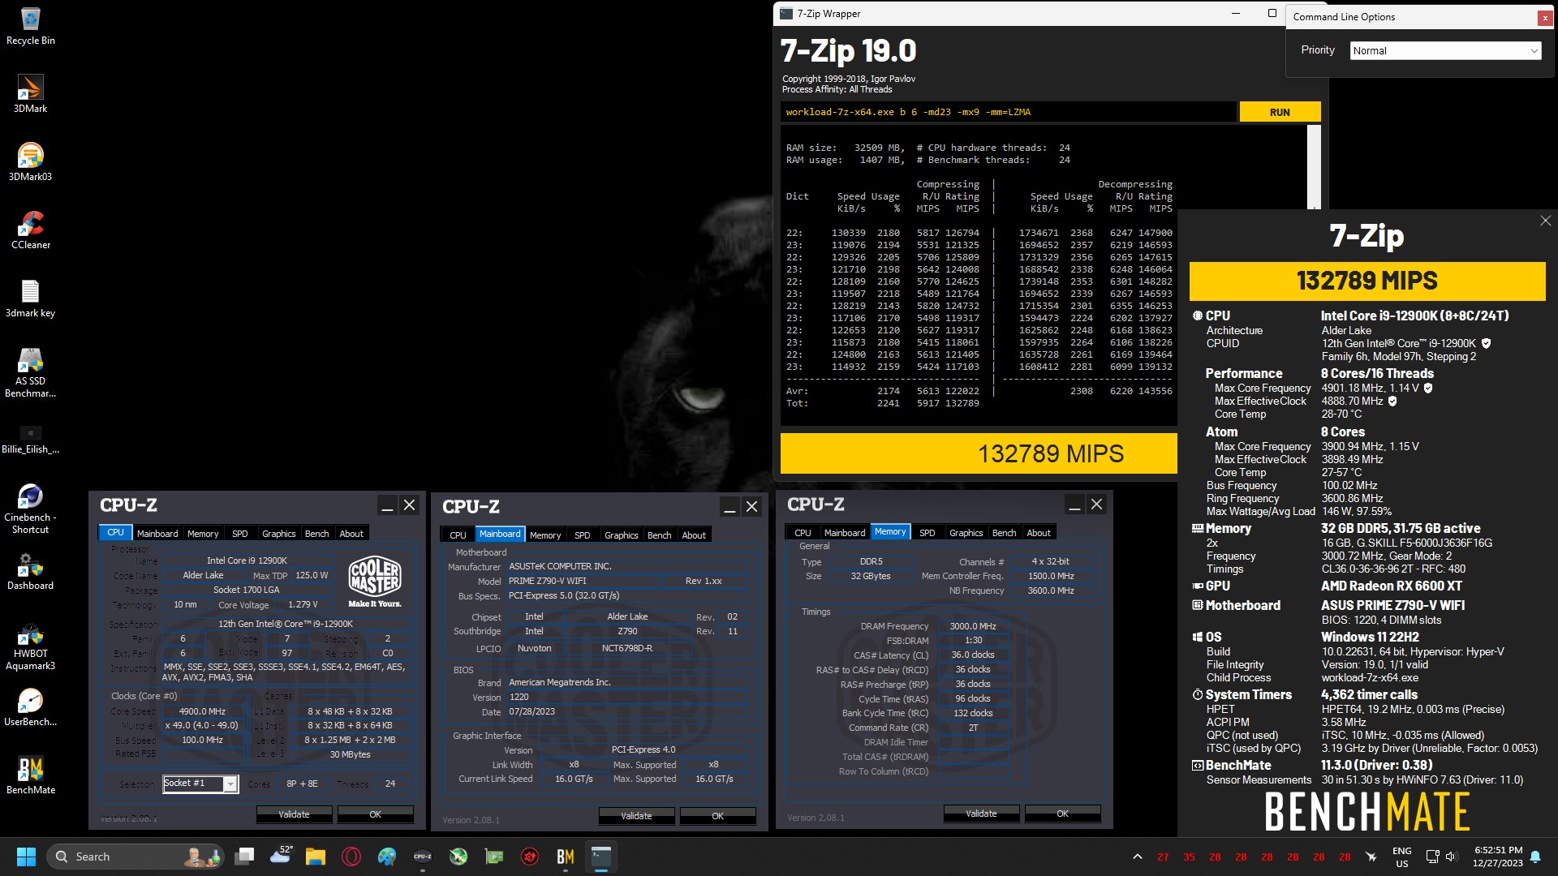Open the 3DMark03 desktop shortcut
Viewport: 1558px width, 876px height.
click(30, 162)
